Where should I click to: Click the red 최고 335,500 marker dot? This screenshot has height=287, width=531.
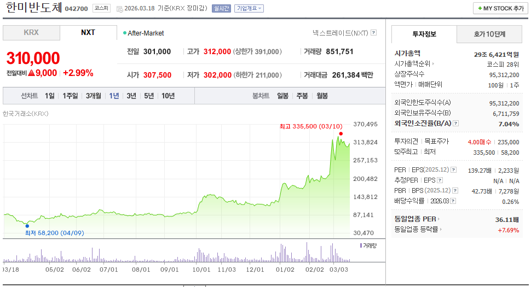pos(340,134)
